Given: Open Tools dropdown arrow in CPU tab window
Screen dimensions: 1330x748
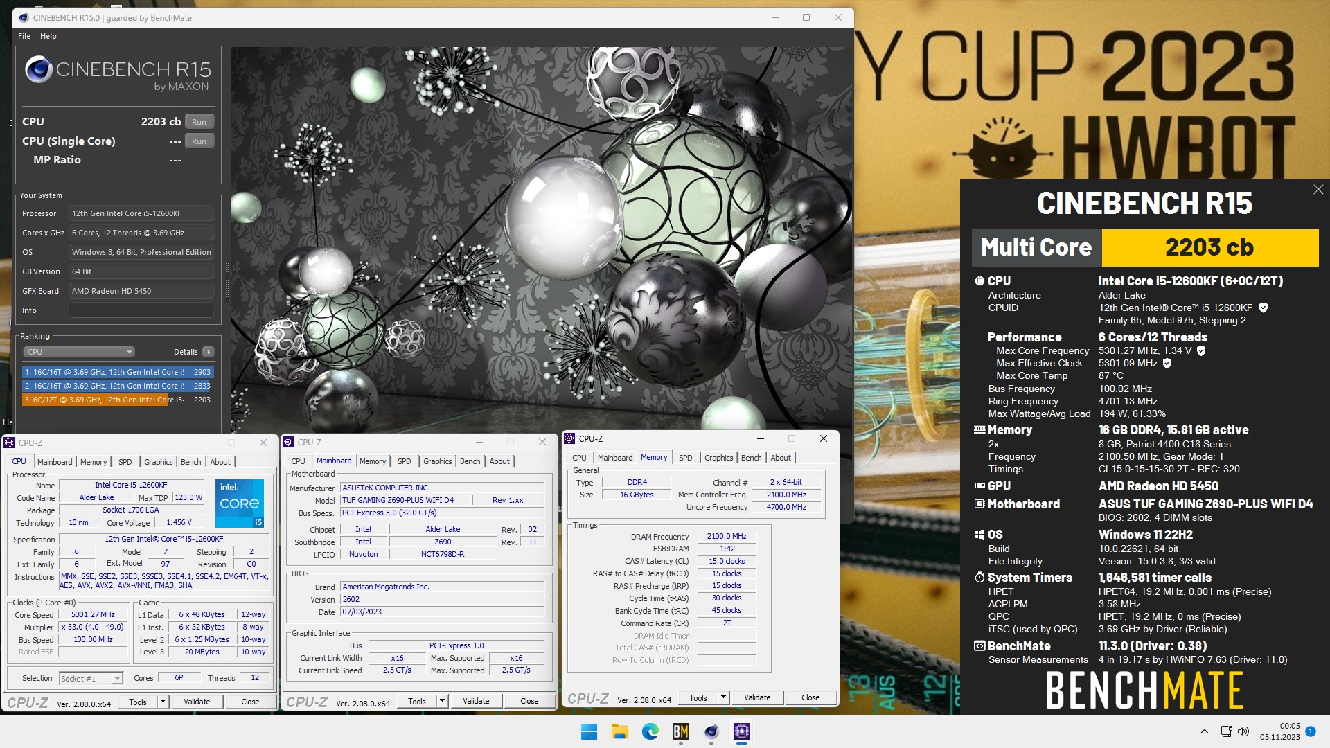Looking at the screenshot, I should tap(163, 702).
